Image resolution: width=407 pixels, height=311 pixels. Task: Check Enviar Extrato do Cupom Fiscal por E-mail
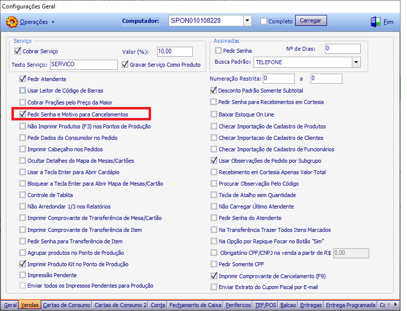[214, 287]
